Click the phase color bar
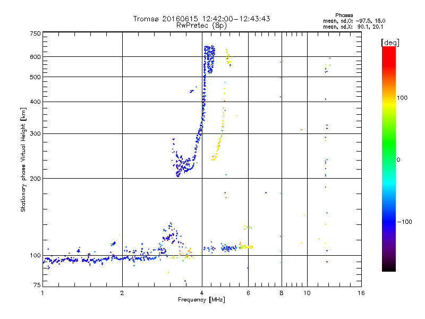 pyautogui.click(x=389, y=159)
